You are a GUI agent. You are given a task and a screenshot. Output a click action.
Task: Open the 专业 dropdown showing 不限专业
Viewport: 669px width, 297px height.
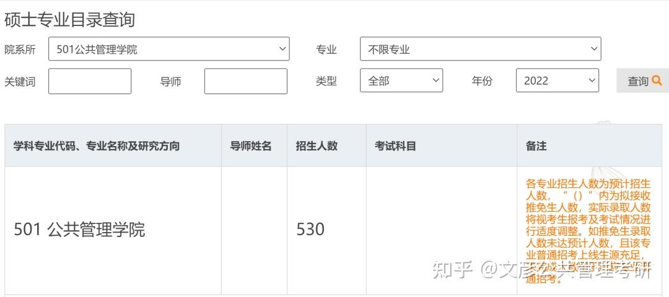tap(481, 49)
